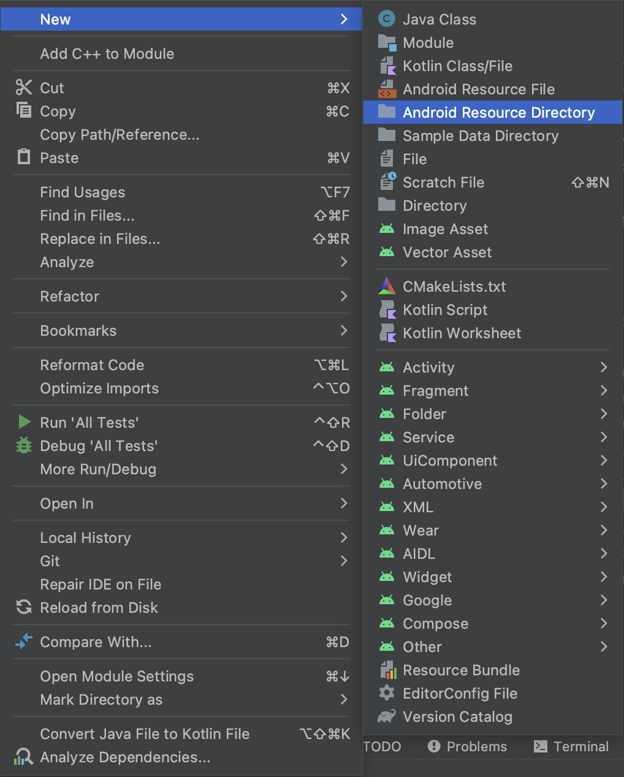
Task: Expand the Activity submenu arrow
Action: (604, 367)
